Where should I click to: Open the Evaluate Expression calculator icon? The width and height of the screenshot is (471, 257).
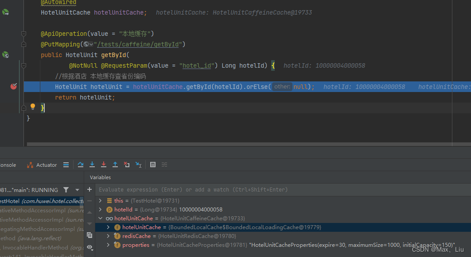(152, 165)
